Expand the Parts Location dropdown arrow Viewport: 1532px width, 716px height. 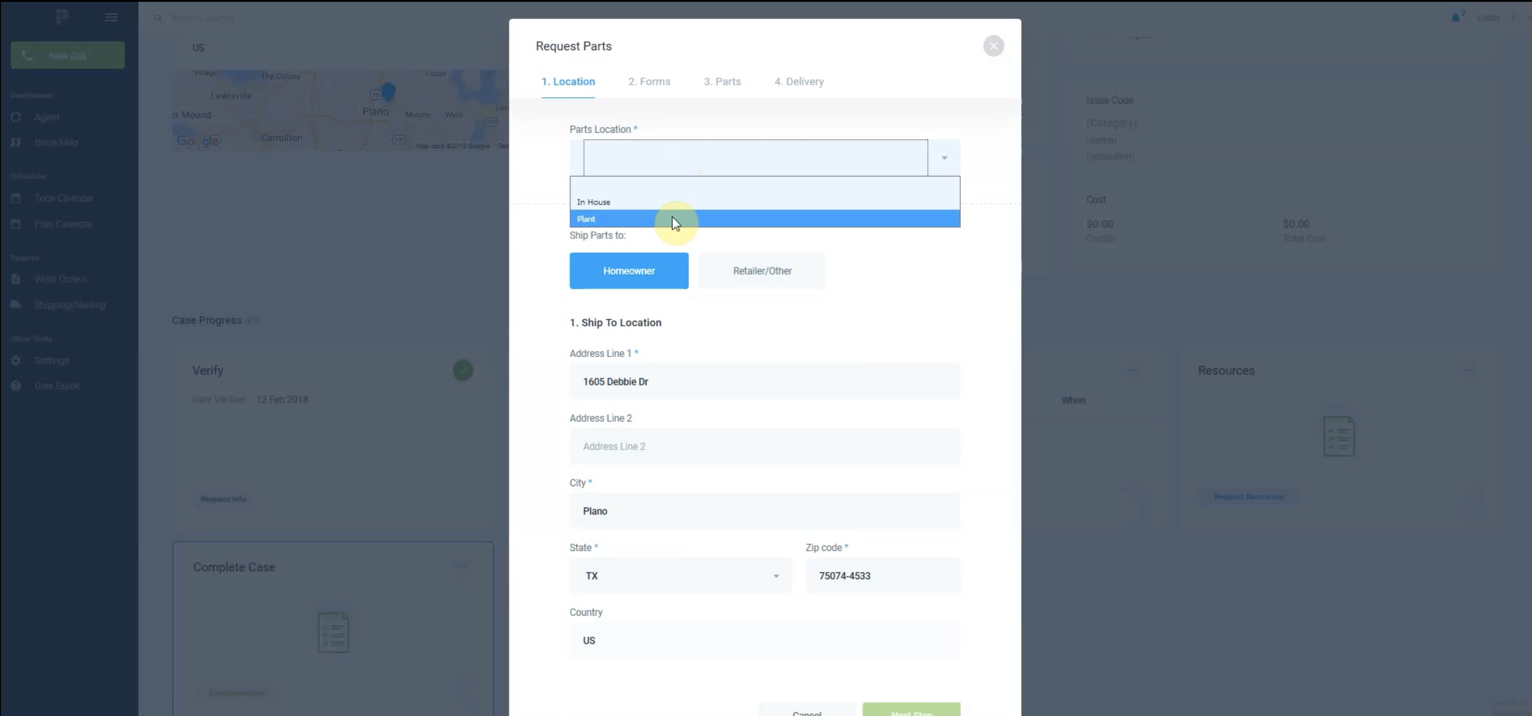click(944, 158)
